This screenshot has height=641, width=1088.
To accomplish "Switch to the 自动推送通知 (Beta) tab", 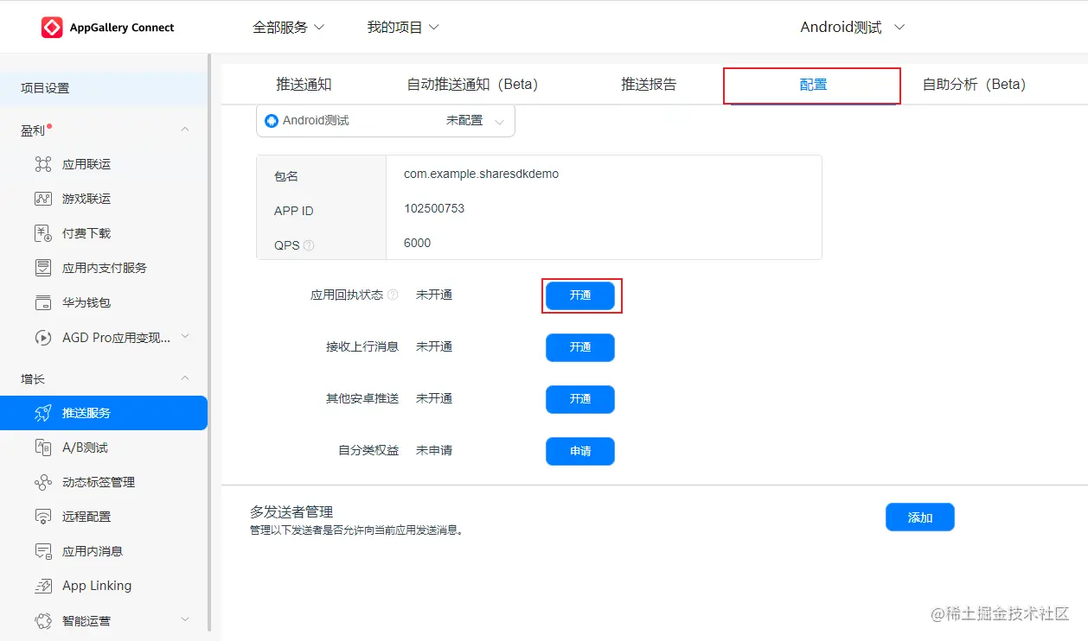I will 473,84.
